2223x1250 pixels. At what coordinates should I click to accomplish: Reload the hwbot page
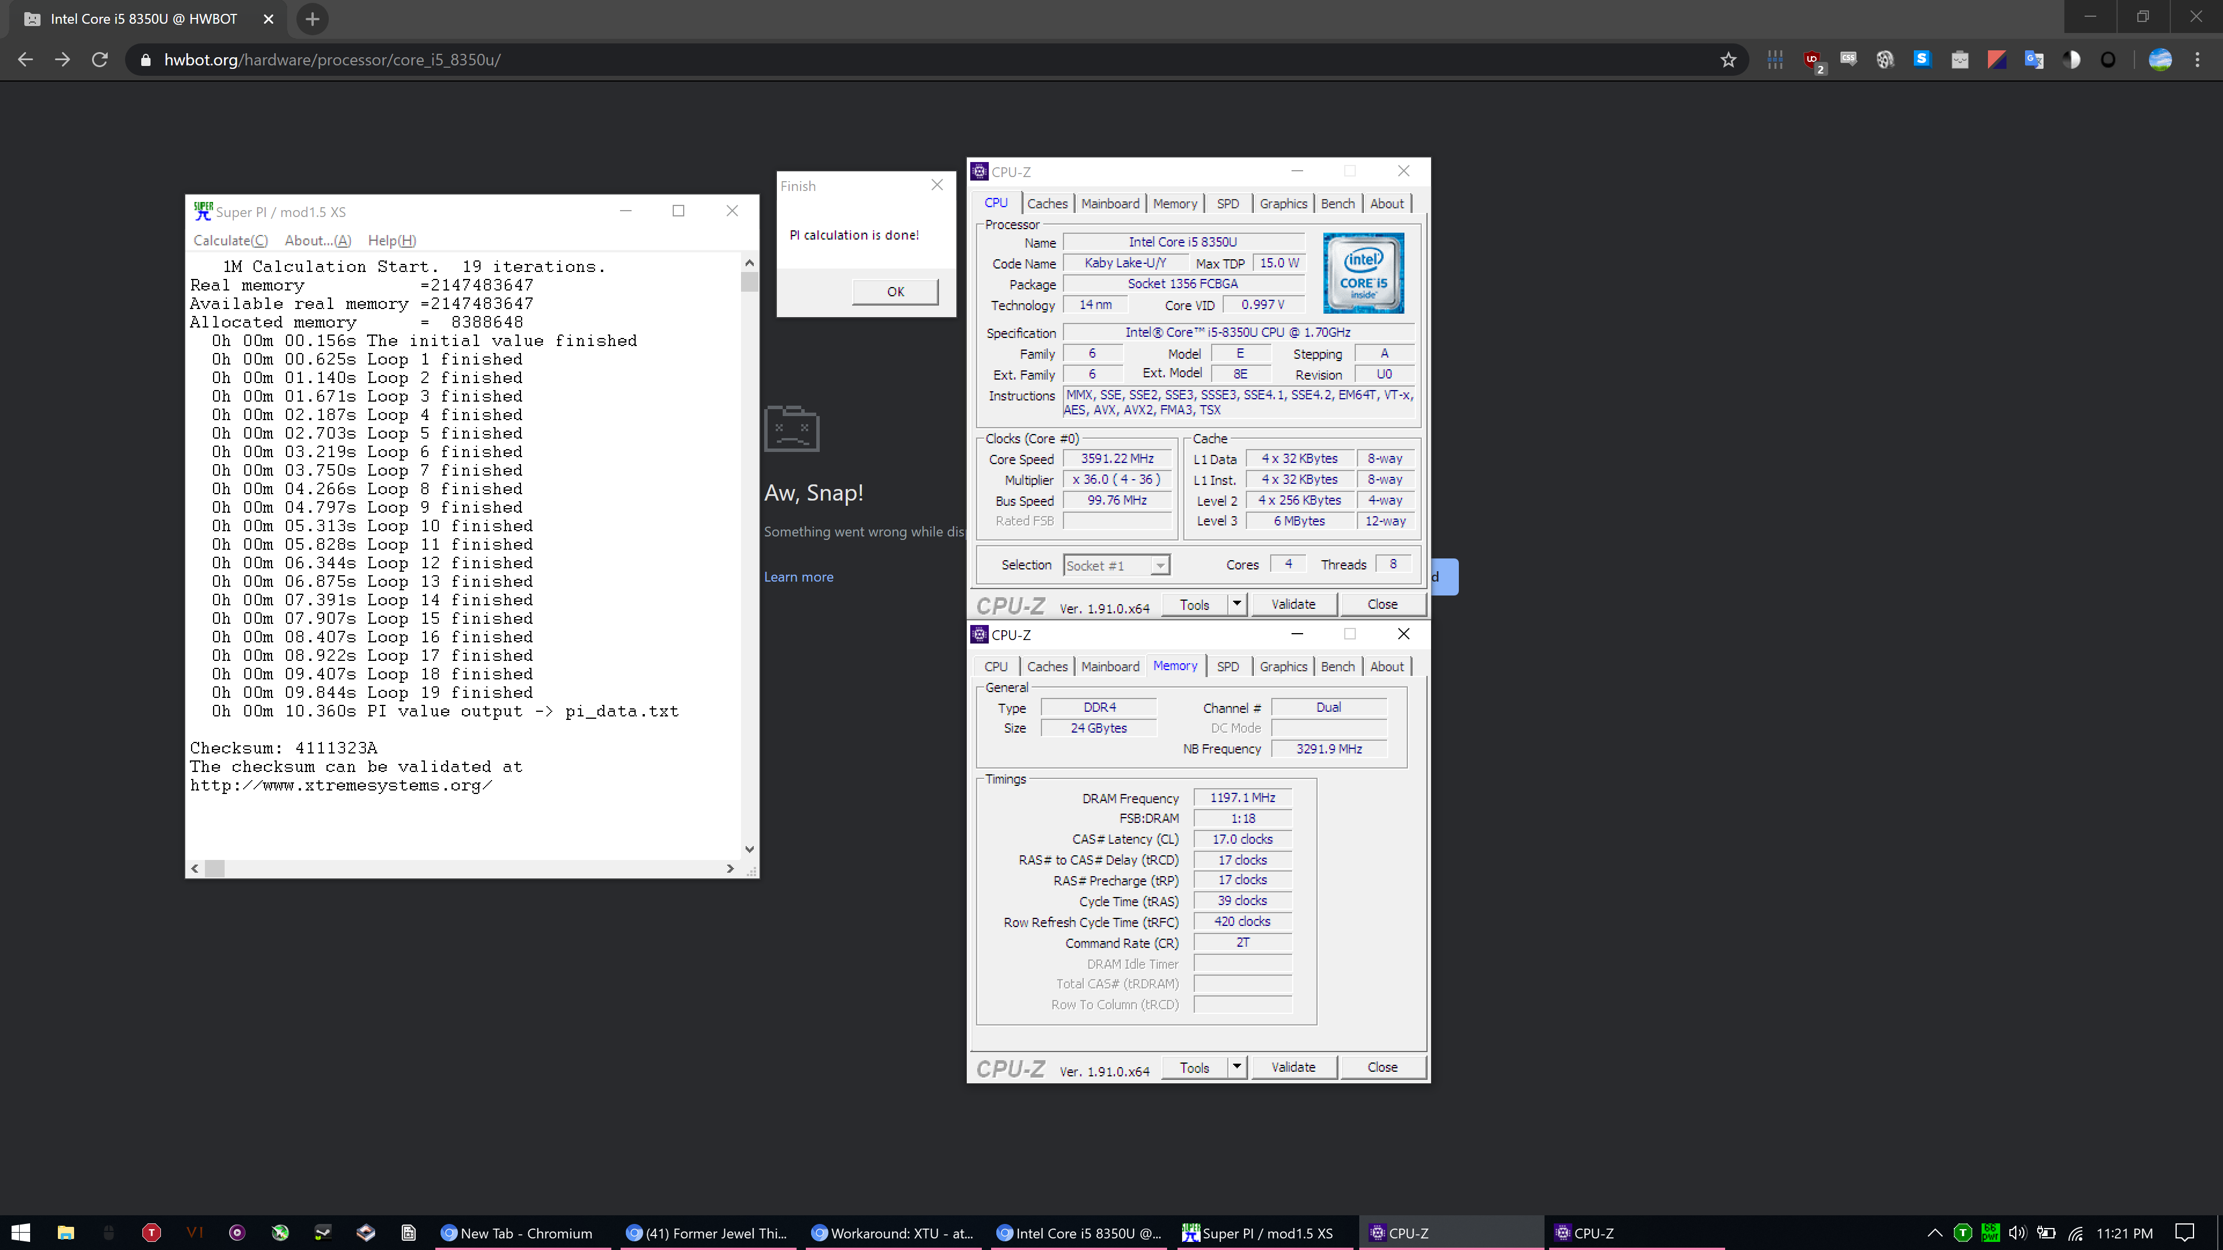point(100,60)
